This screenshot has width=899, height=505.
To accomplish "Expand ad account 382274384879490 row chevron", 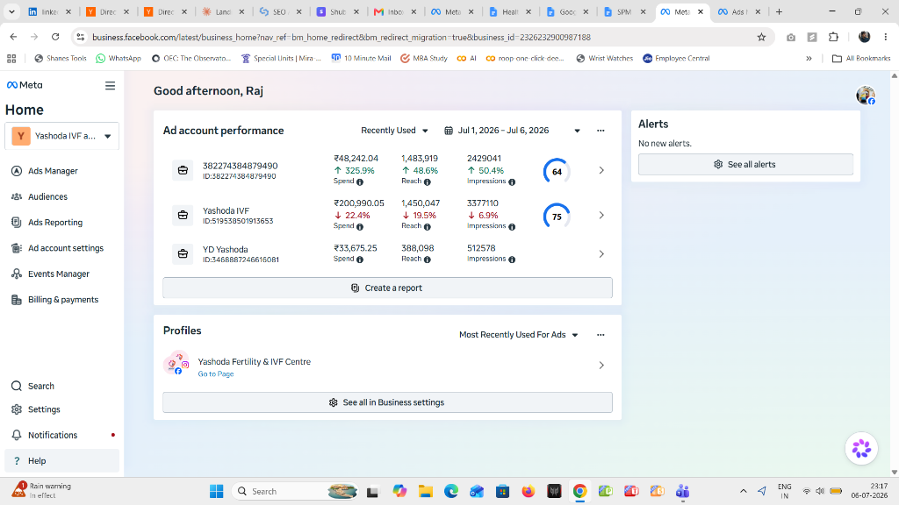I will pos(601,170).
